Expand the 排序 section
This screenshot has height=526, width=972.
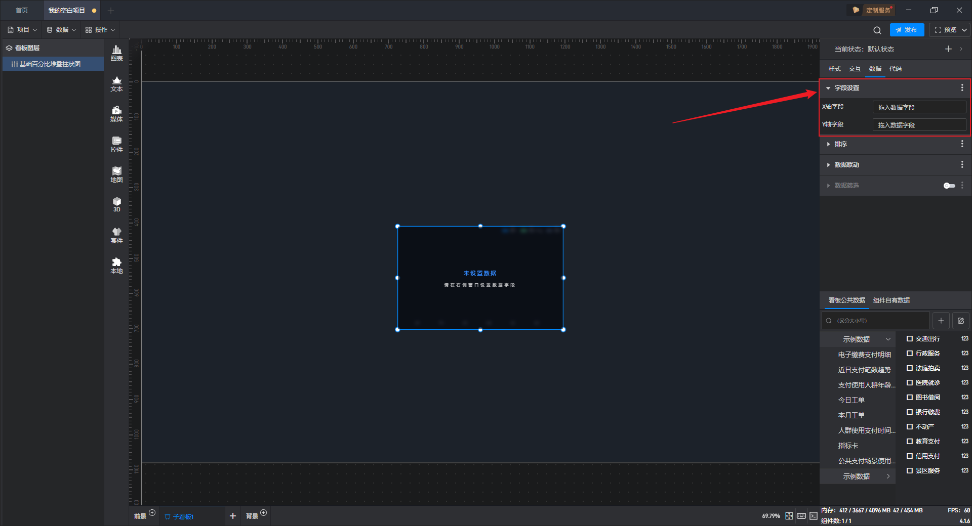pos(828,144)
